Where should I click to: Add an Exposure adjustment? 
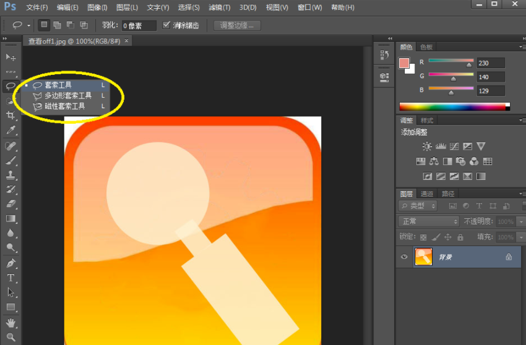[467, 146]
